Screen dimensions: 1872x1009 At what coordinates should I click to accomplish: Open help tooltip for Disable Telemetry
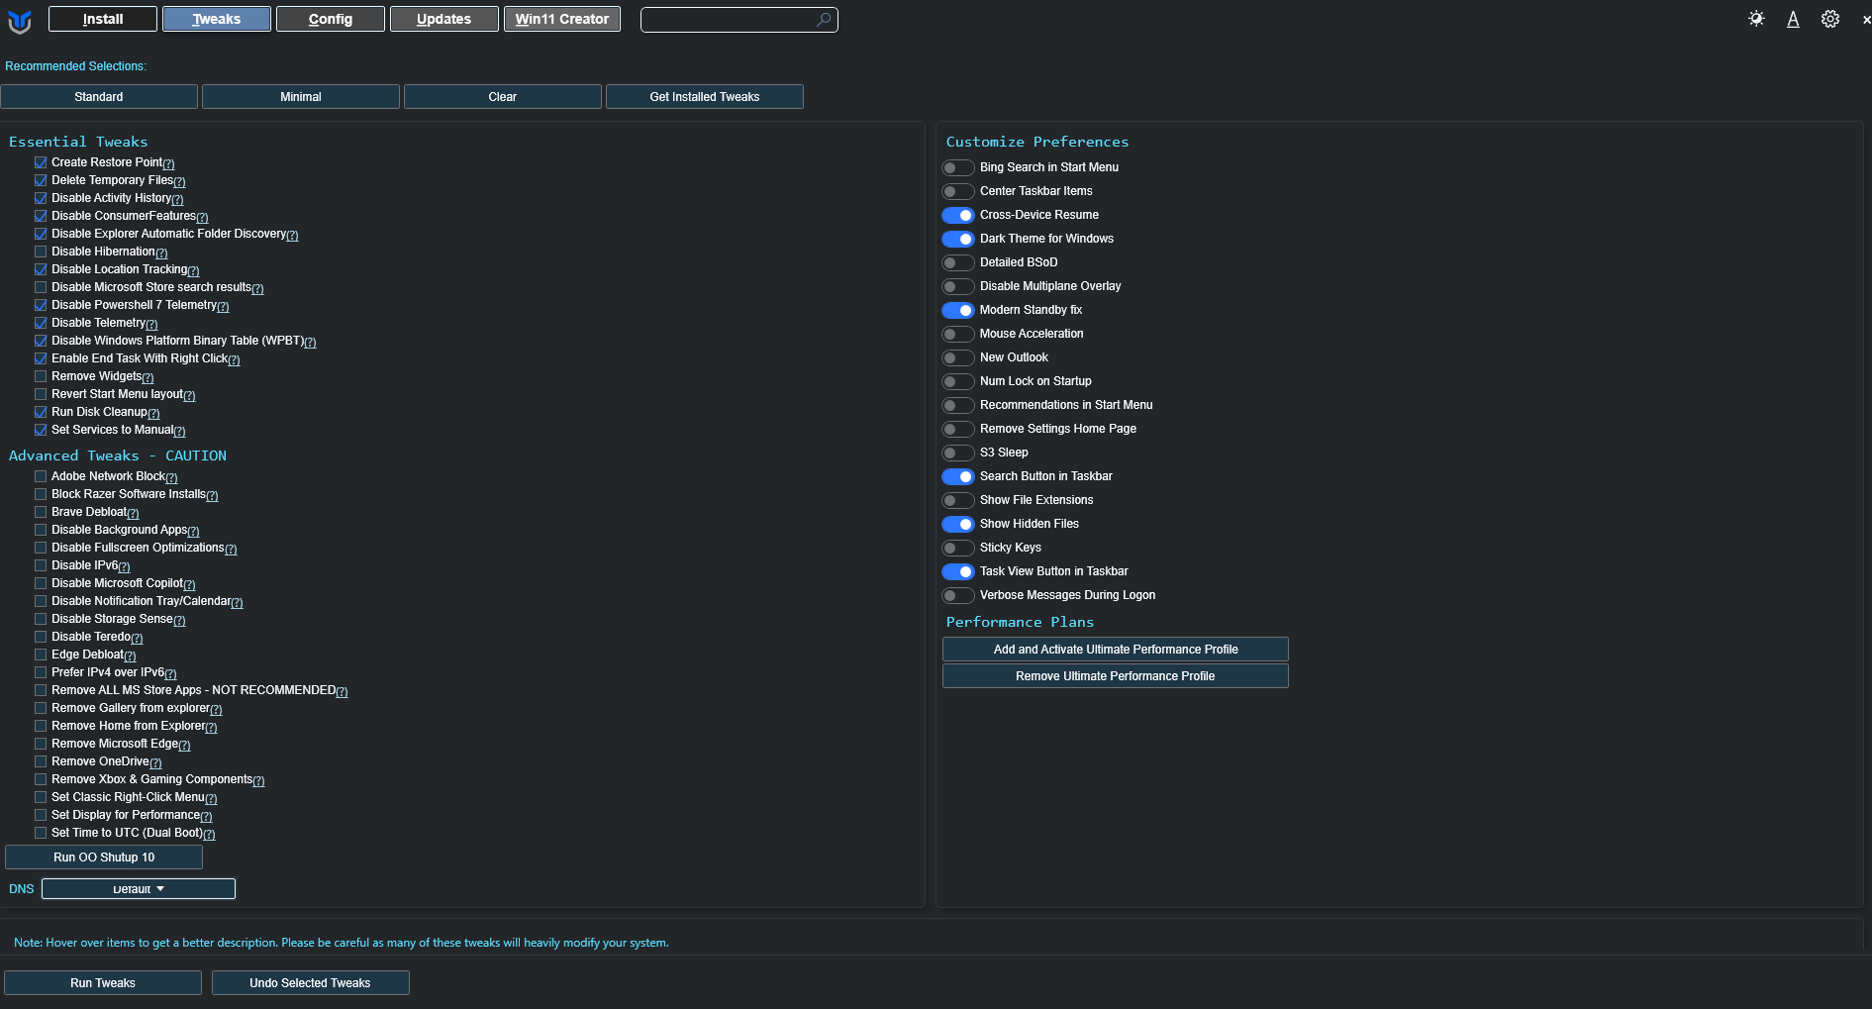tap(151, 325)
